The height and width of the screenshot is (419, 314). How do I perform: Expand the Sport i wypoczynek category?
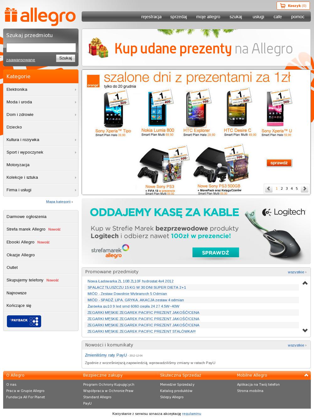click(41, 152)
